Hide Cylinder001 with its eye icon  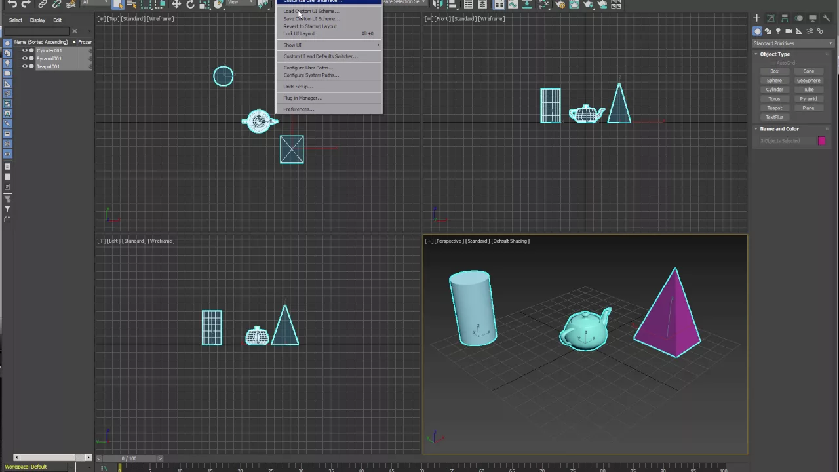[x=25, y=50]
